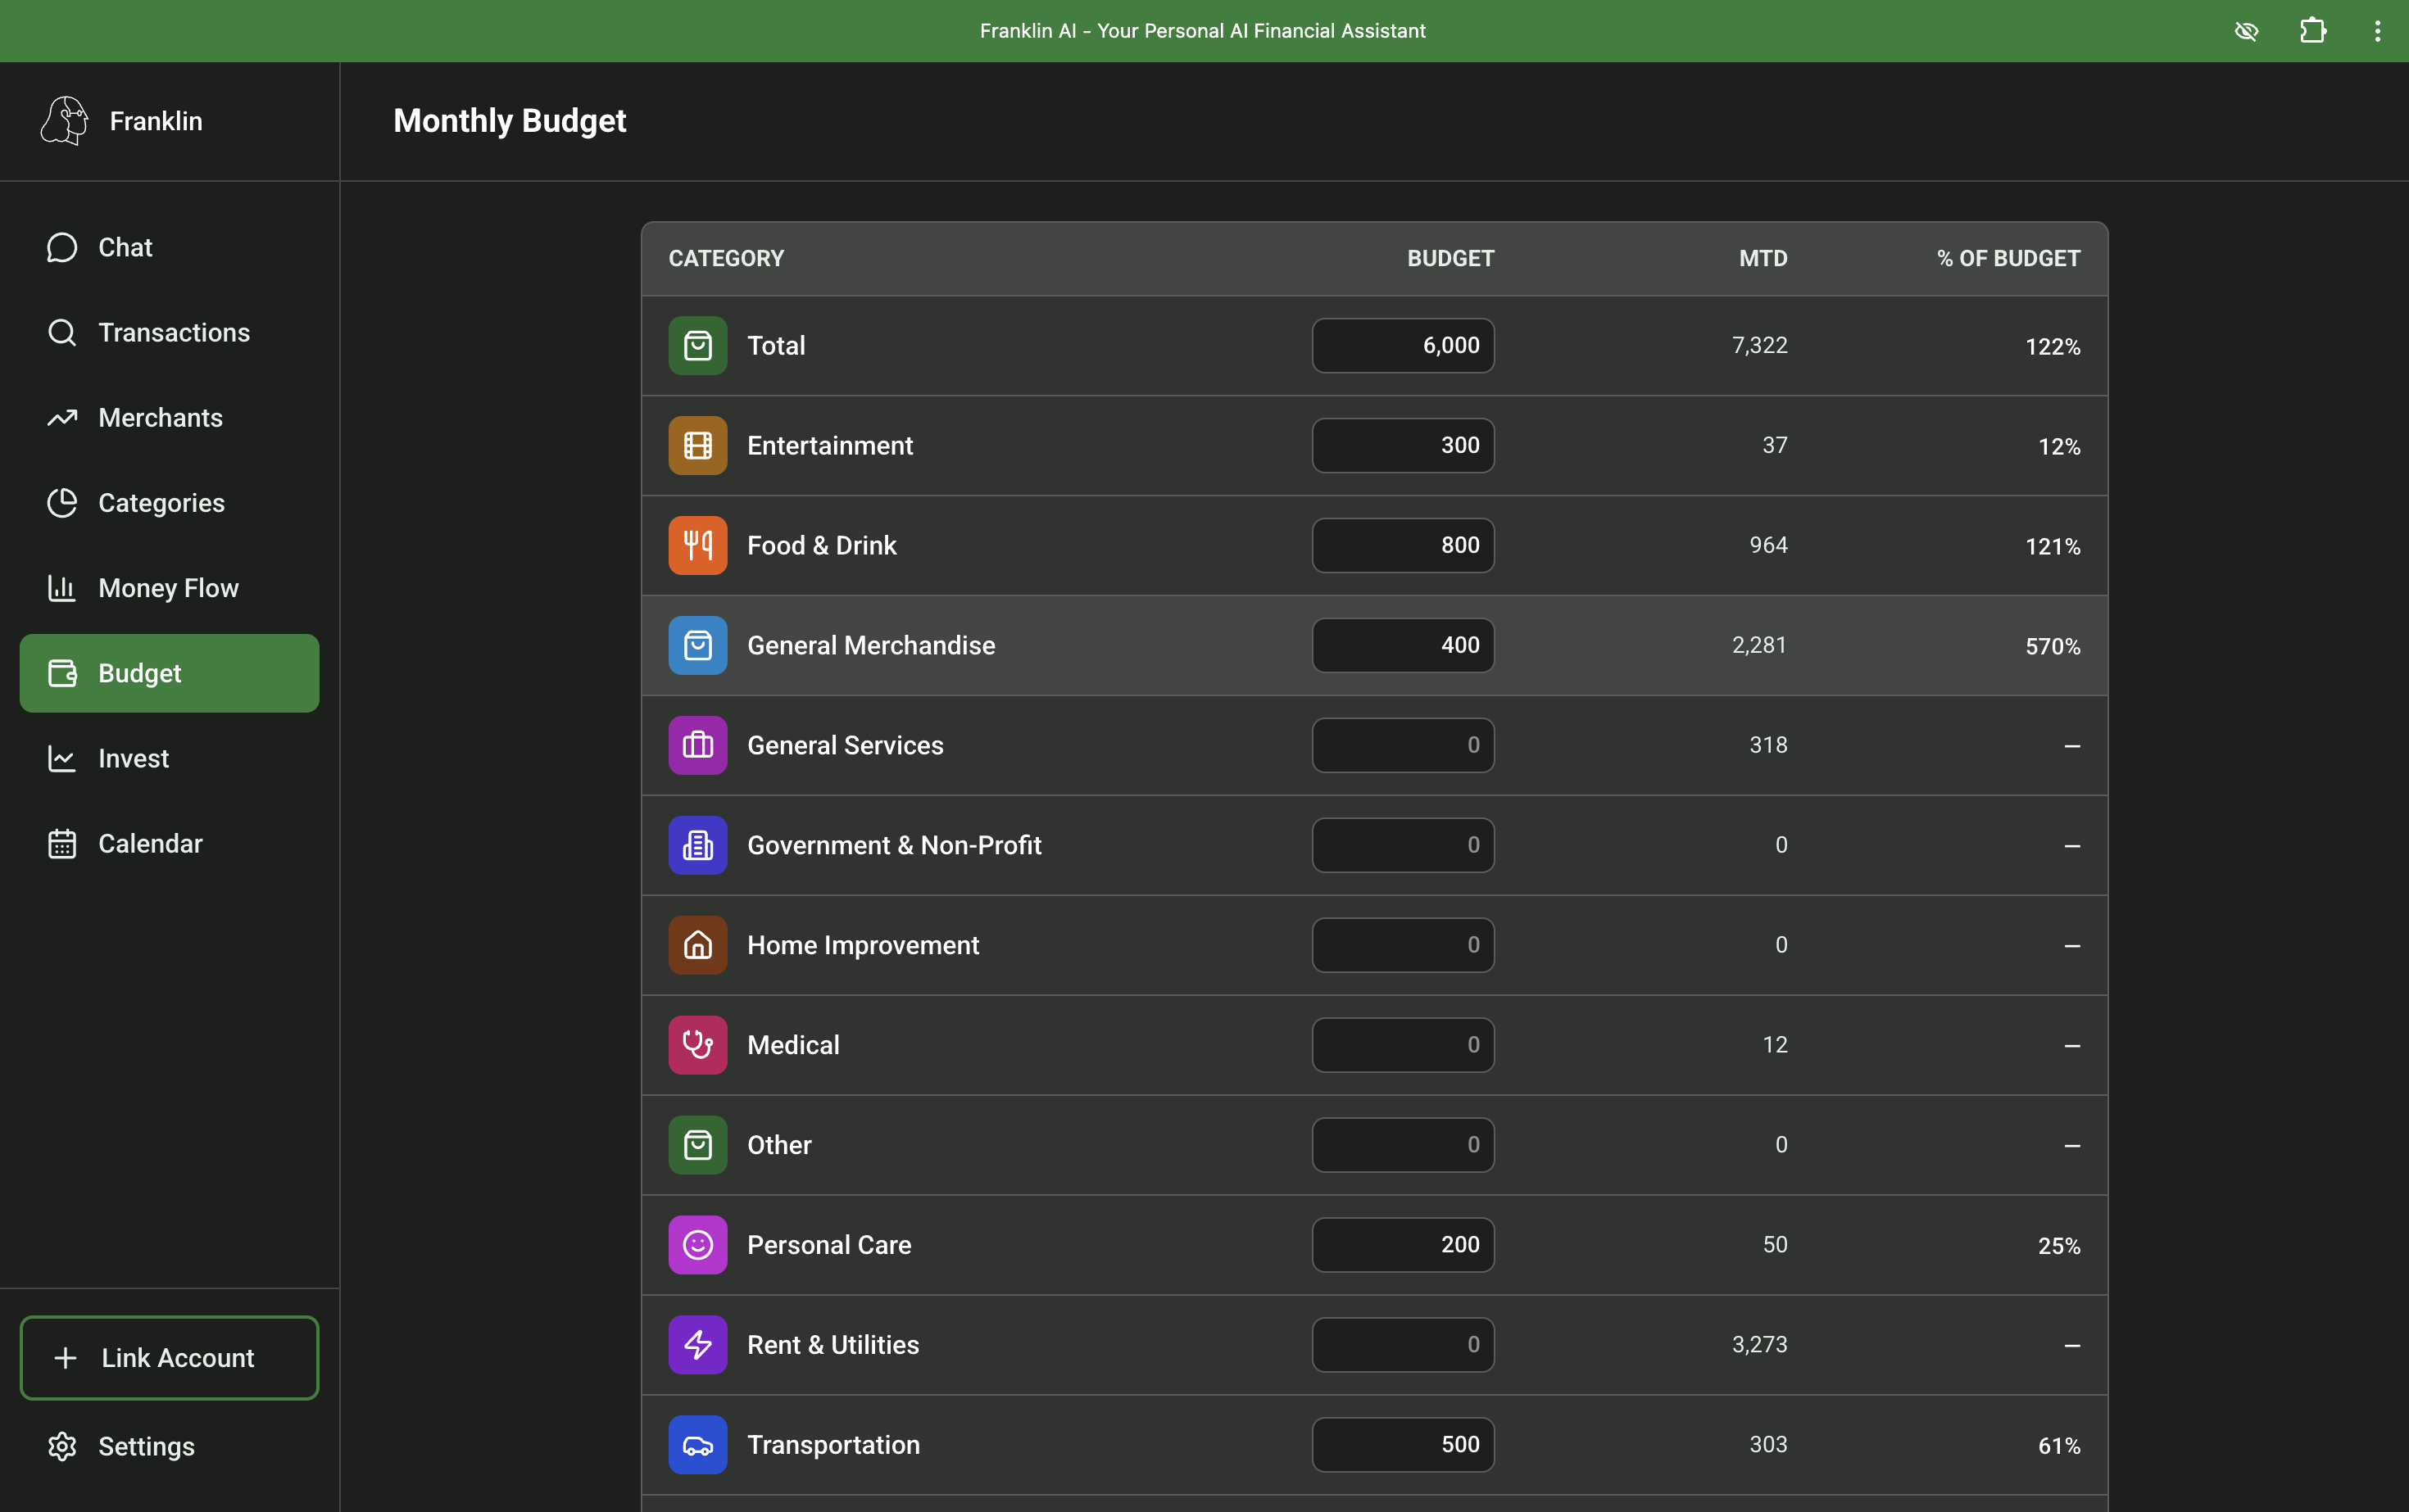The height and width of the screenshot is (1512, 2409).
Task: Switch to the Categories page
Action: pos(169,502)
